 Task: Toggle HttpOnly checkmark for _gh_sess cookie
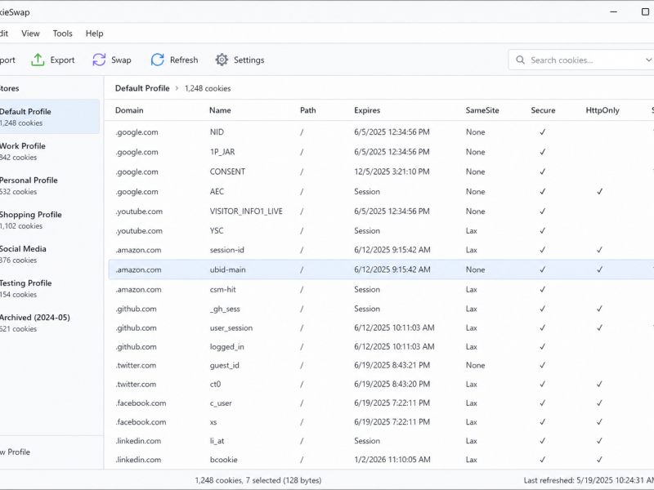(600, 309)
